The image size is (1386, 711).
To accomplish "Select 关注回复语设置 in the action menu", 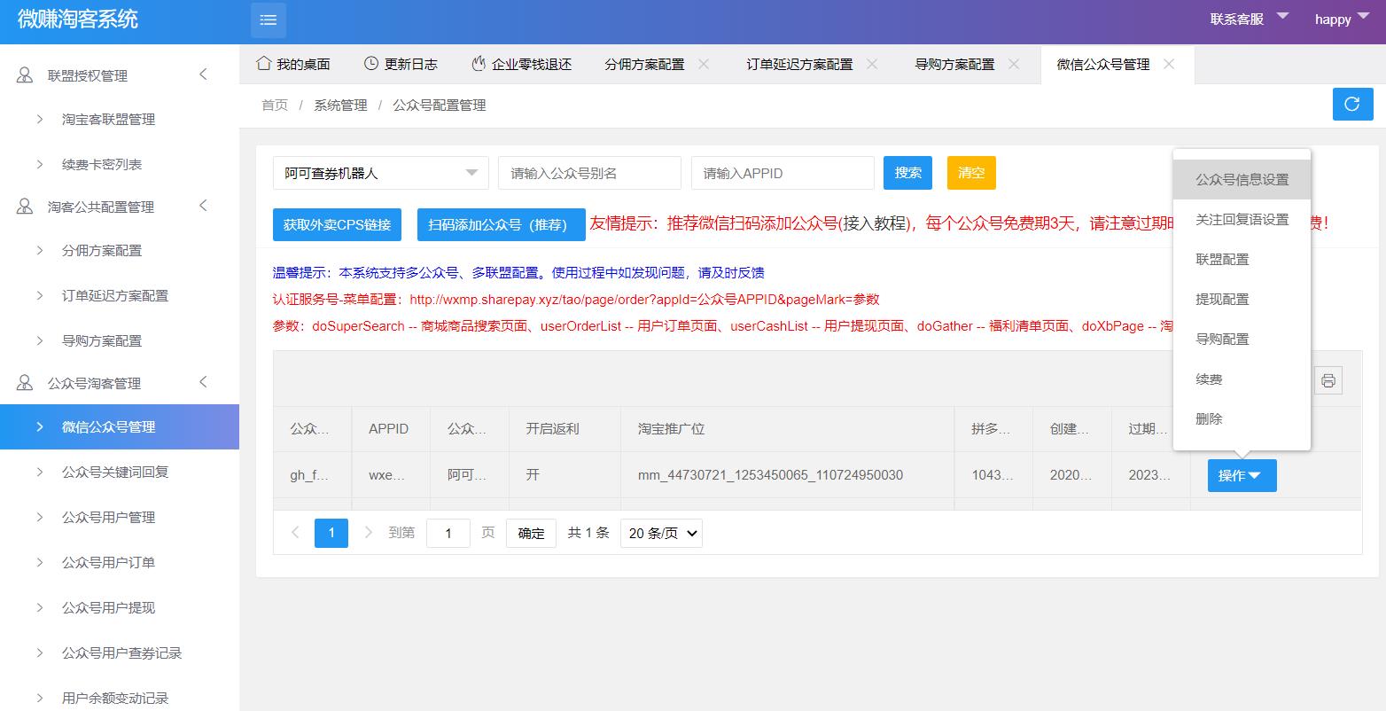I will [x=1242, y=219].
